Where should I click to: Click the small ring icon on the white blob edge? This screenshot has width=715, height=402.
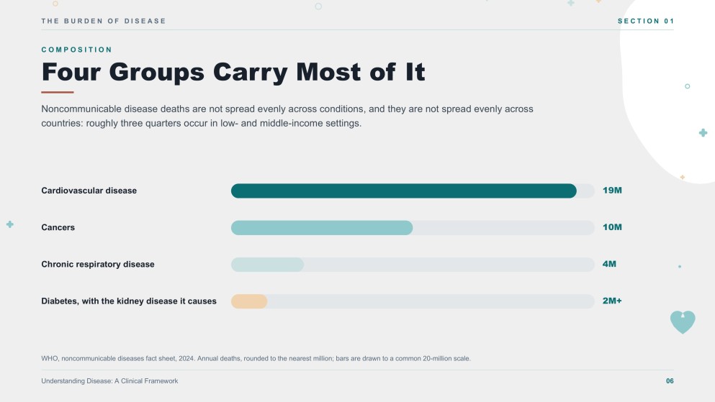[x=687, y=86]
